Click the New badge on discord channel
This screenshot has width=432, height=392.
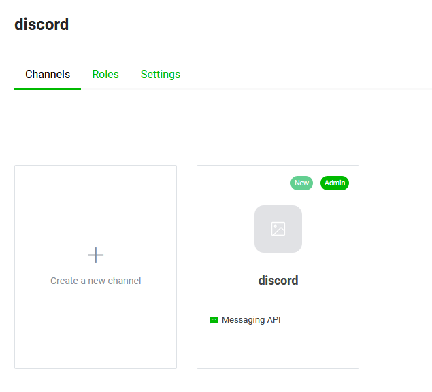pyautogui.click(x=301, y=183)
